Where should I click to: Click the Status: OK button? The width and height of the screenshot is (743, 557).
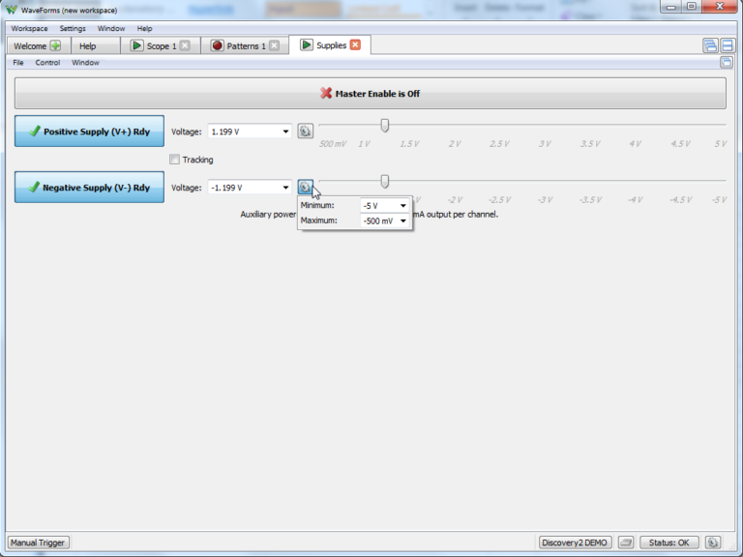pyautogui.click(x=669, y=542)
